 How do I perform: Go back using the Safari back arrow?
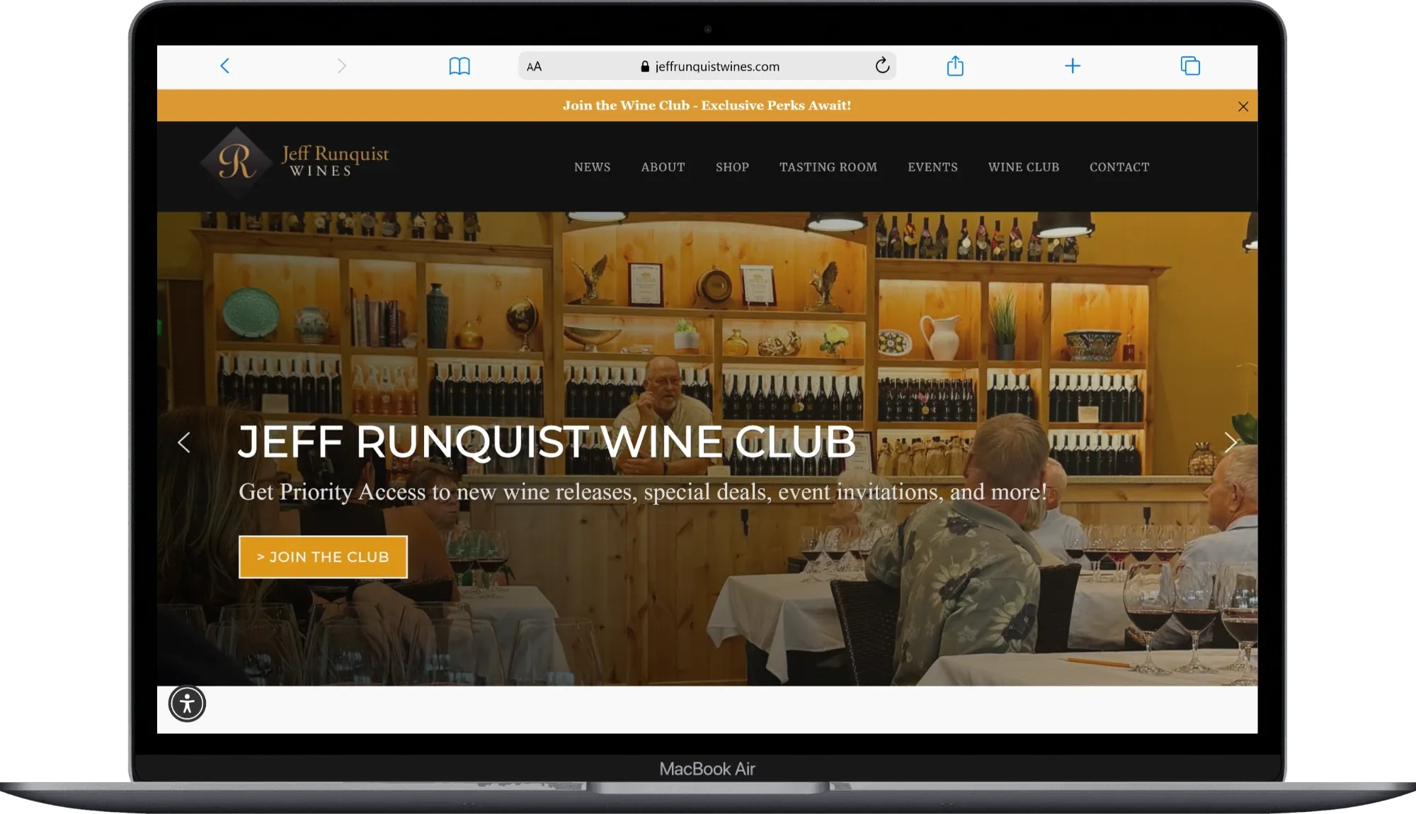point(224,66)
